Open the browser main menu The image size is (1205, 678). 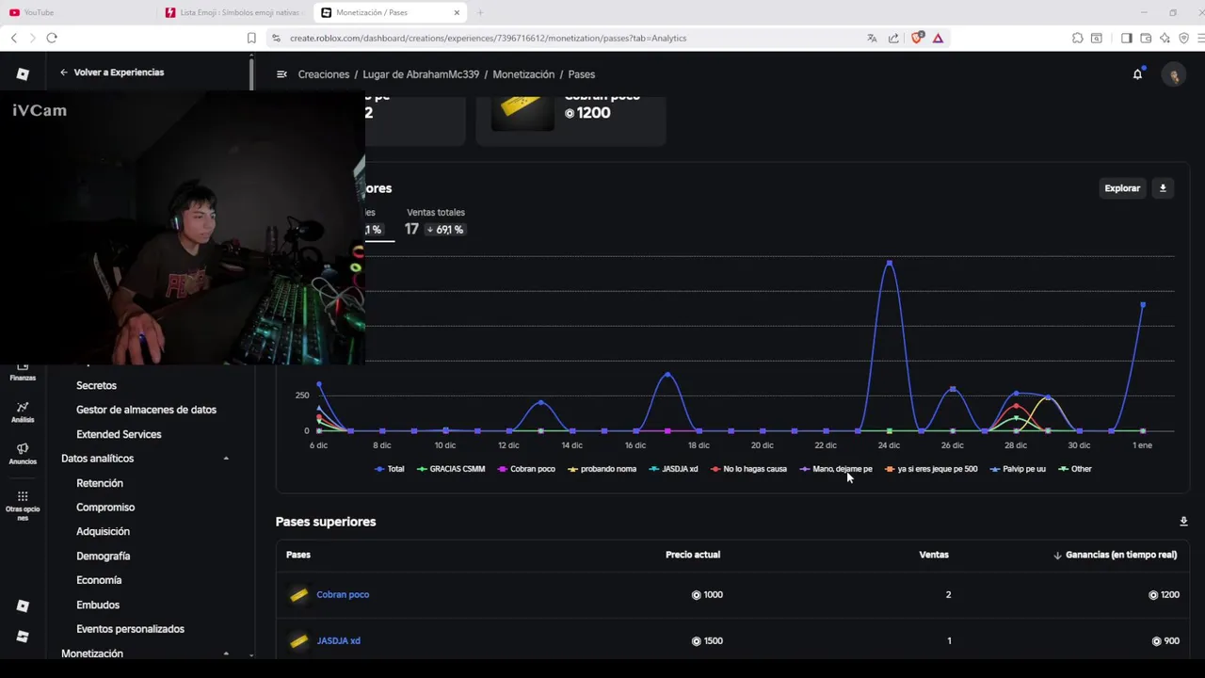[x=1201, y=38]
